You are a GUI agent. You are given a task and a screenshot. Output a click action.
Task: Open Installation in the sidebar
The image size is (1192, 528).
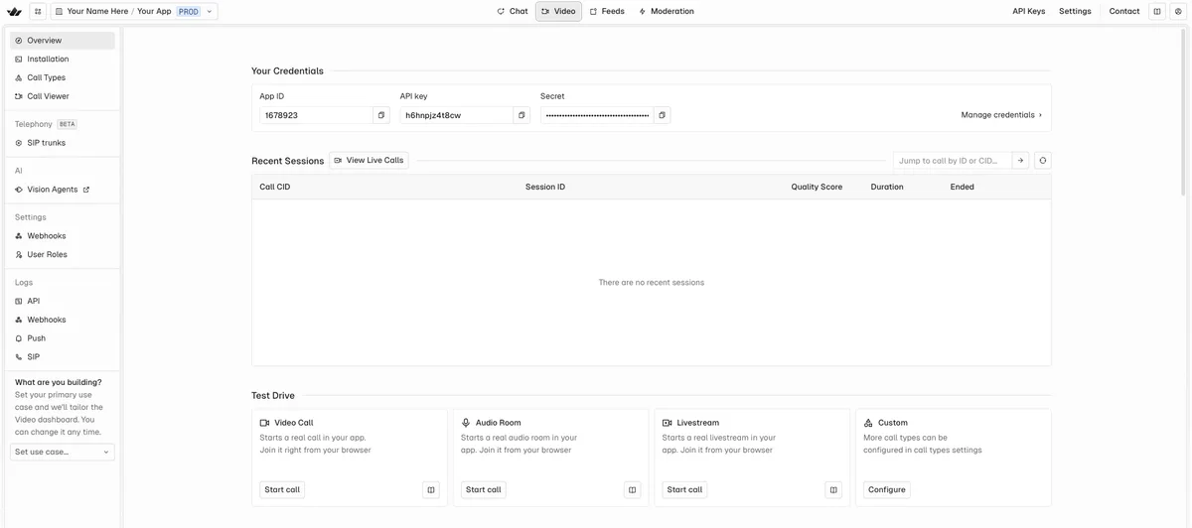click(x=63, y=59)
